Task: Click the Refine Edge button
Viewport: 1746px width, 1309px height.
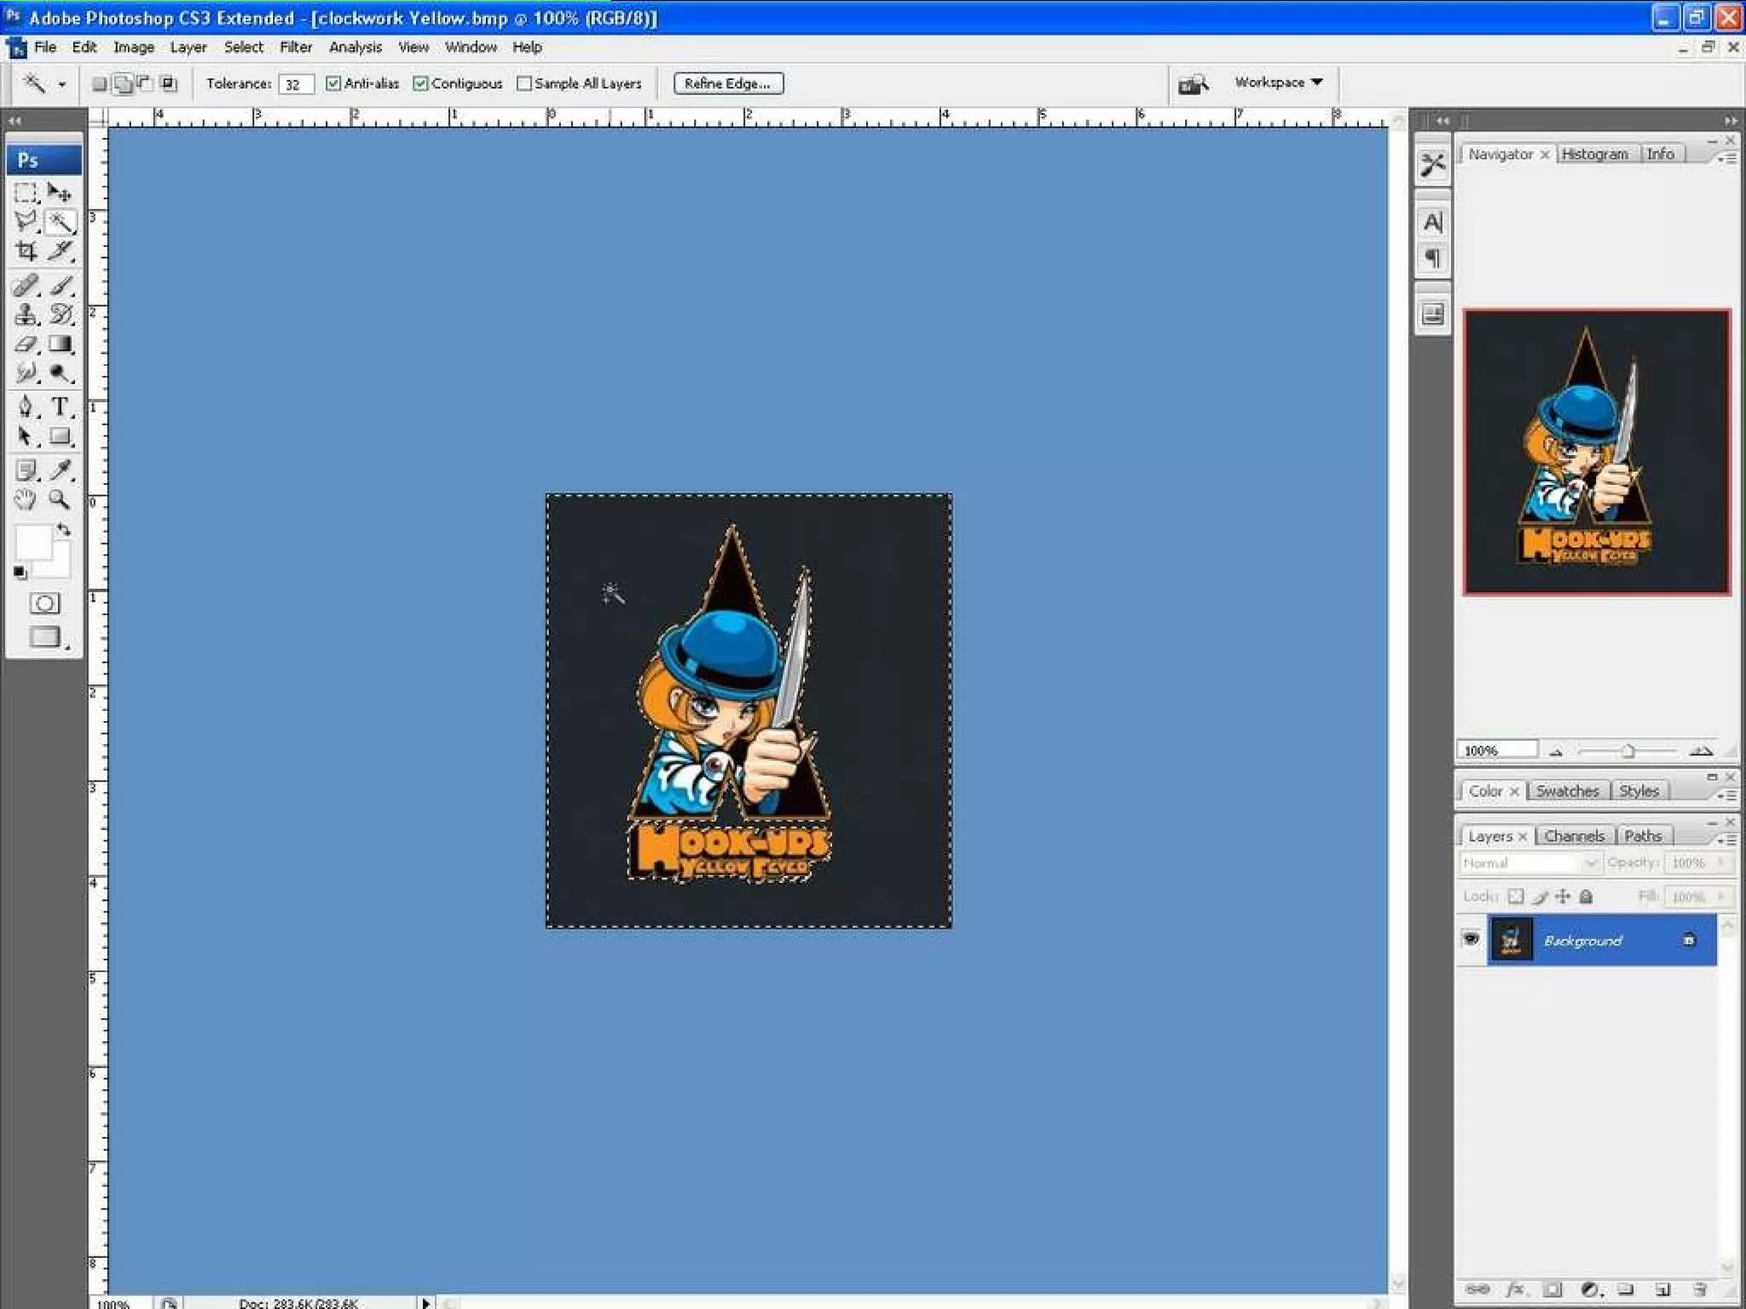Action: click(x=727, y=84)
